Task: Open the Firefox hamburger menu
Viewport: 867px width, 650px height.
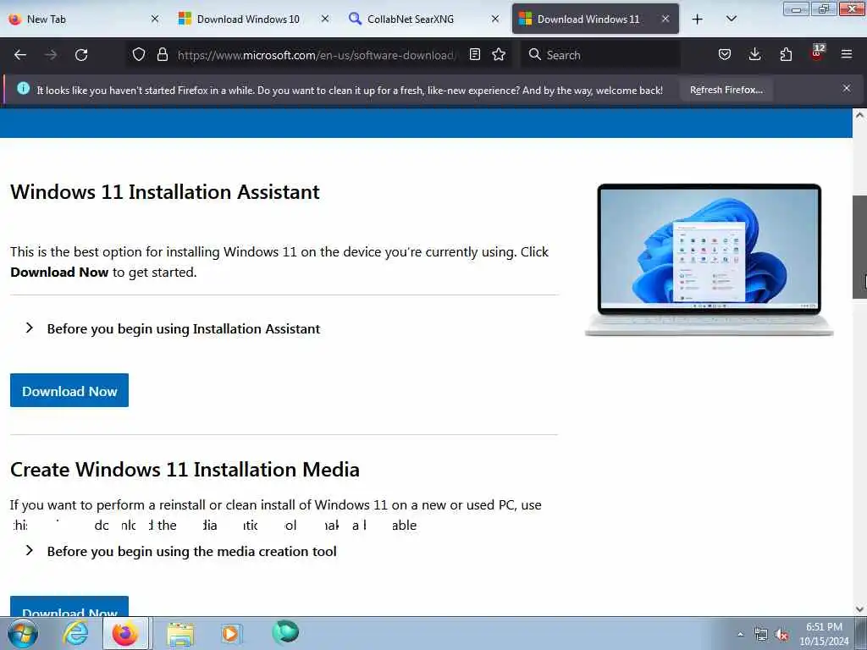Action: pos(847,54)
